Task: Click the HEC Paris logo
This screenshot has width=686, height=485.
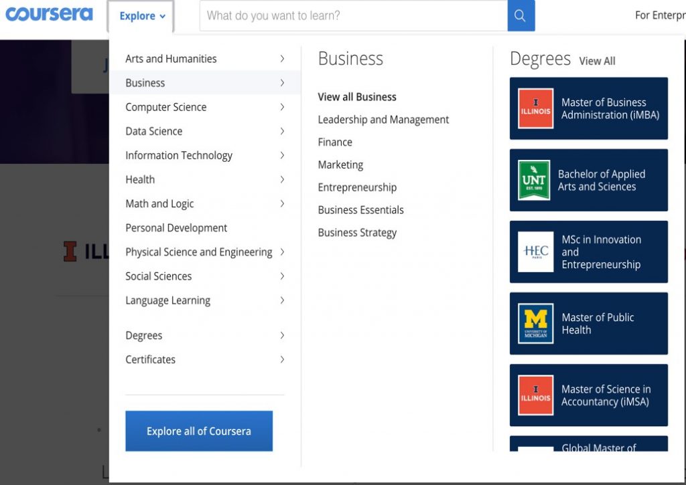Action: tap(535, 252)
